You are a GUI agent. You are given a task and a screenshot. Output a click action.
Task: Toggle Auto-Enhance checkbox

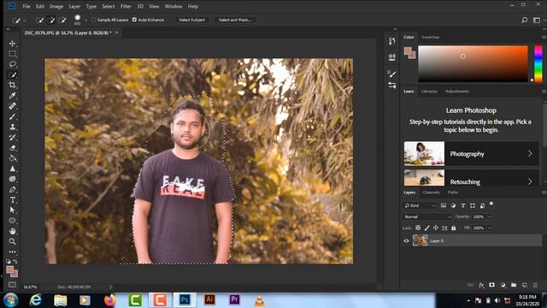pos(134,20)
